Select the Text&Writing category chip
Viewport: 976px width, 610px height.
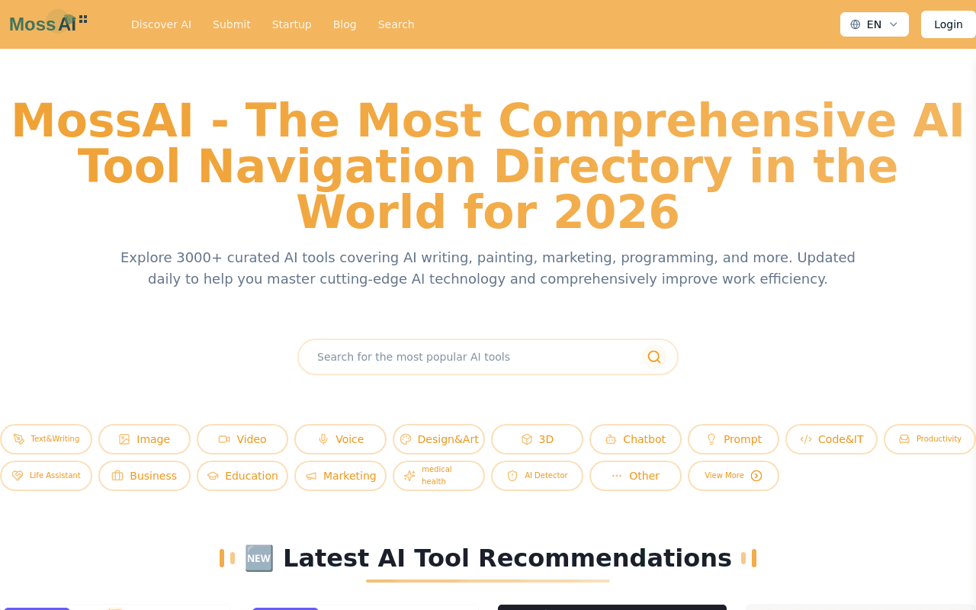point(46,439)
